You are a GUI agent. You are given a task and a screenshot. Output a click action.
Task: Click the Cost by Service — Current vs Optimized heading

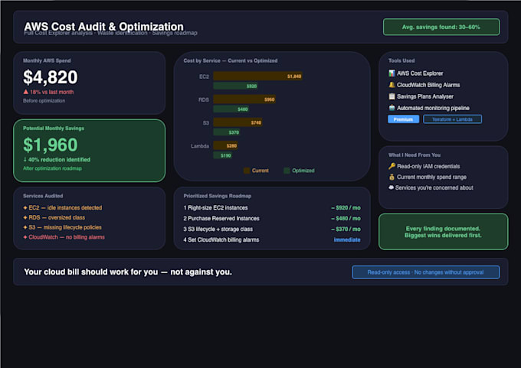point(231,60)
